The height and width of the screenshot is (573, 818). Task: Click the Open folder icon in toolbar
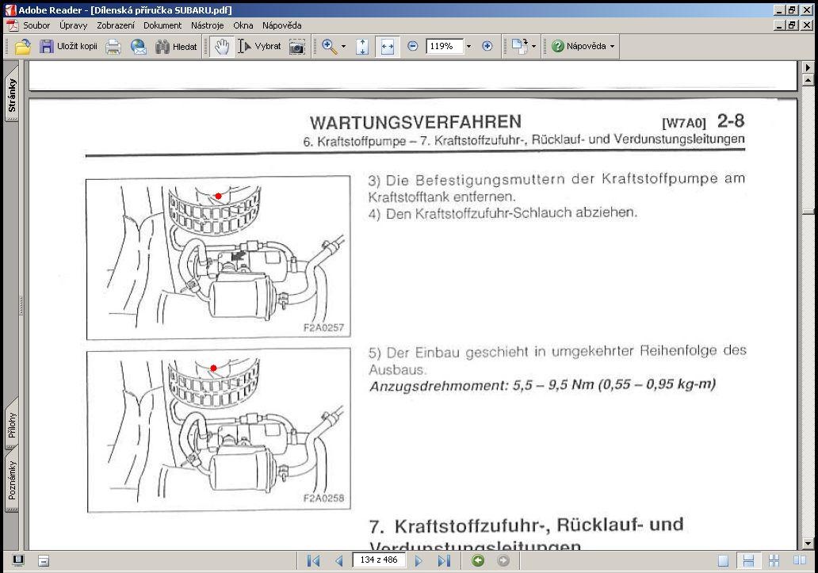pyautogui.click(x=22, y=47)
